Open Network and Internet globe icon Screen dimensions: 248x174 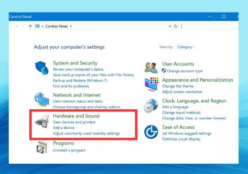click(x=42, y=100)
